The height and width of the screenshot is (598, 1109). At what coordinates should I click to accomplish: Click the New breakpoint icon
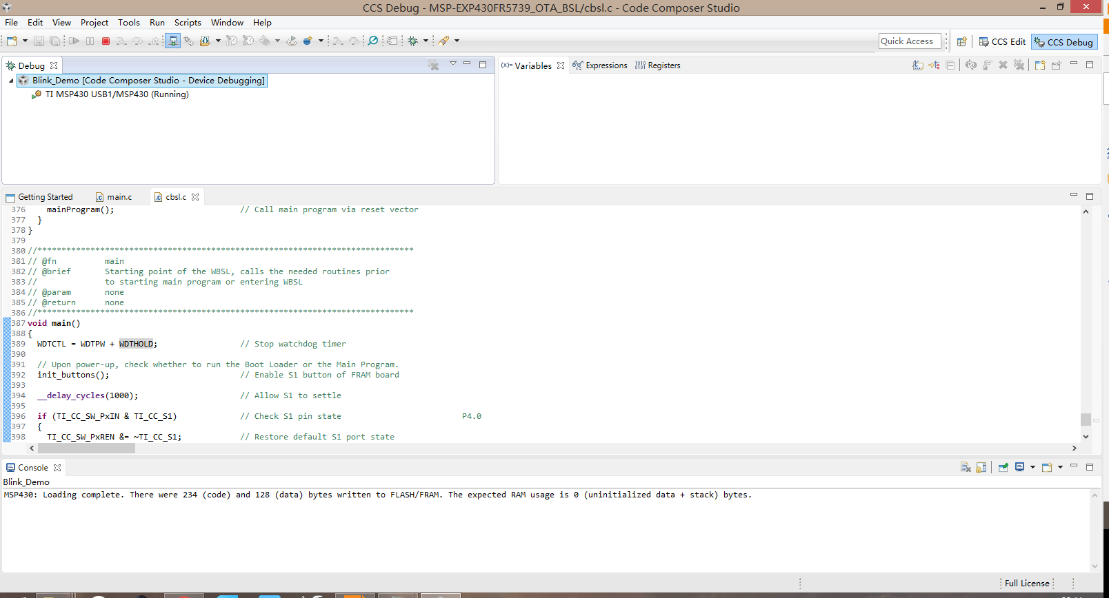pyautogui.click(x=308, y=41)
